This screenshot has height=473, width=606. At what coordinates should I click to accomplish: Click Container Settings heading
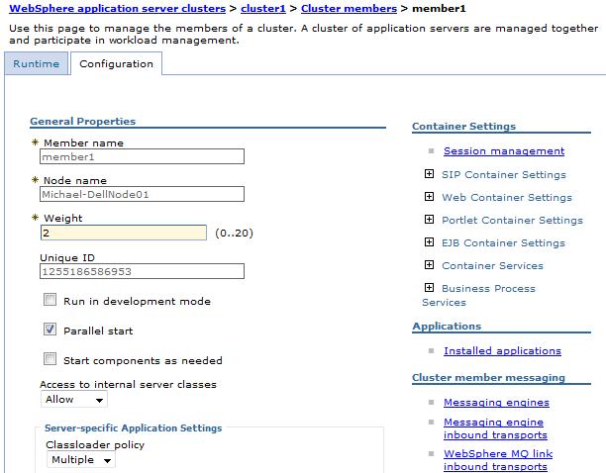tap(463, 127)
